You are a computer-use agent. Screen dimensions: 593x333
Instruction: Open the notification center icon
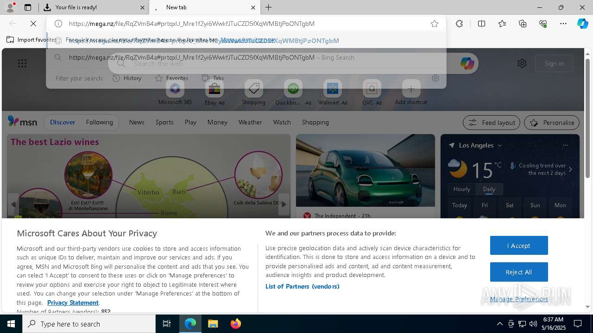[578, 324]
